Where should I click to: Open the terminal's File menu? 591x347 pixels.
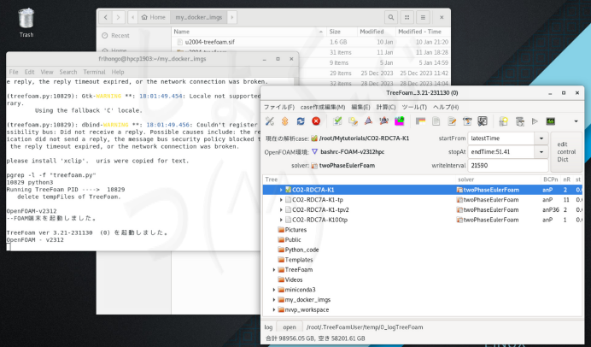pyautogui.click(x=14, y=72)
